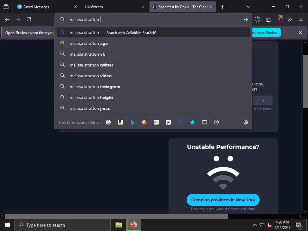Click the Firefox icon in the taskbar
Image resolution: width=308 pixels, height=231 pixels.
pyautogui.click(x=133, y=225)
